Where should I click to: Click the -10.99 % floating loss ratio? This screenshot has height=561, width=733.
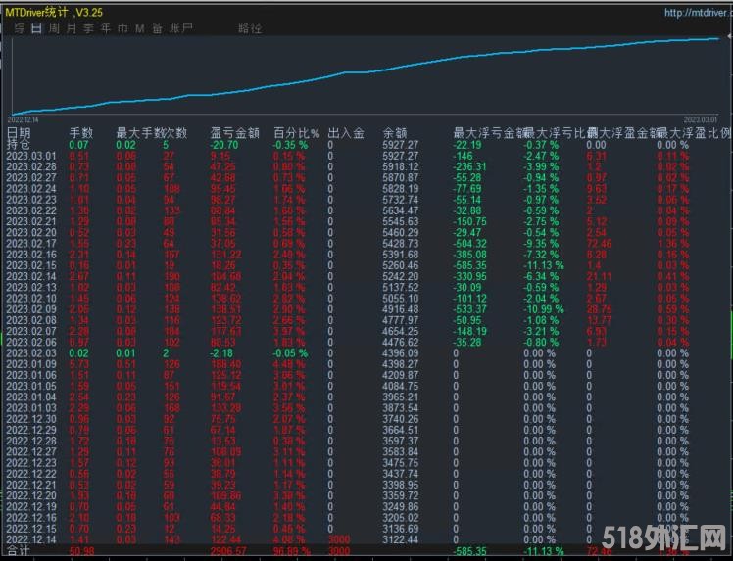[x=544, y=309]
